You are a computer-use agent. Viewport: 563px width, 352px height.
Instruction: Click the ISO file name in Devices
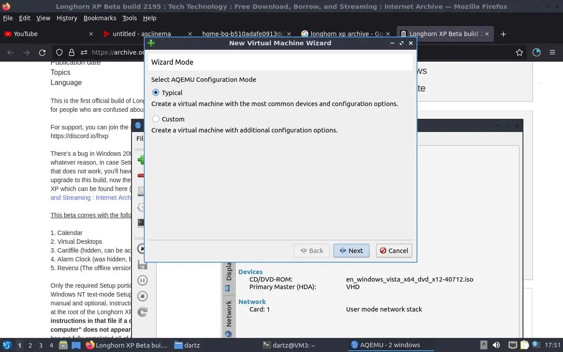(x=409, y=279)
